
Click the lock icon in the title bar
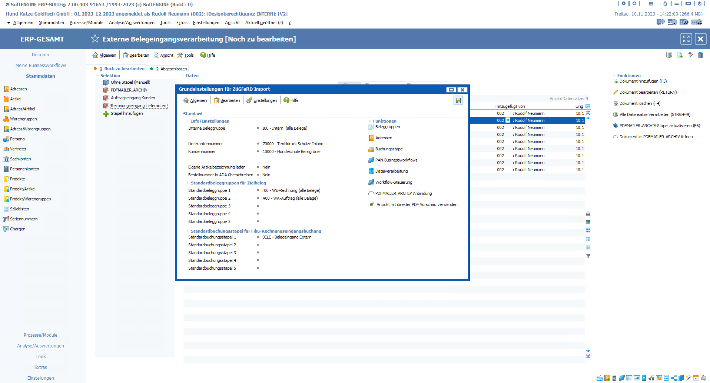coord(665,4)
